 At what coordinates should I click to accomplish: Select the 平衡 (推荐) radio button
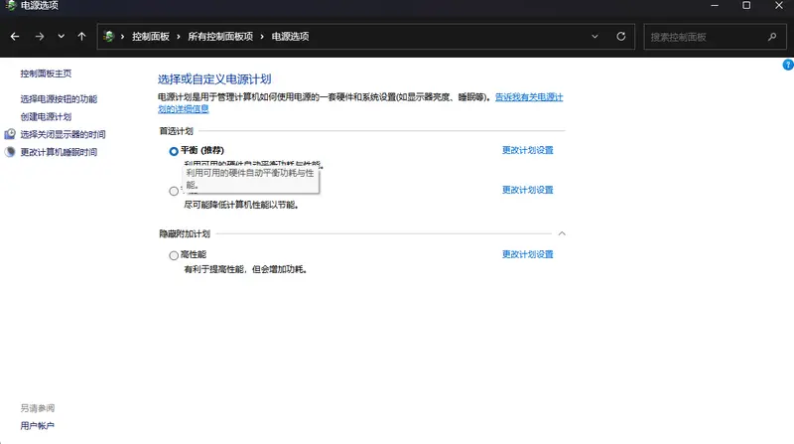[x=174, y=151]
